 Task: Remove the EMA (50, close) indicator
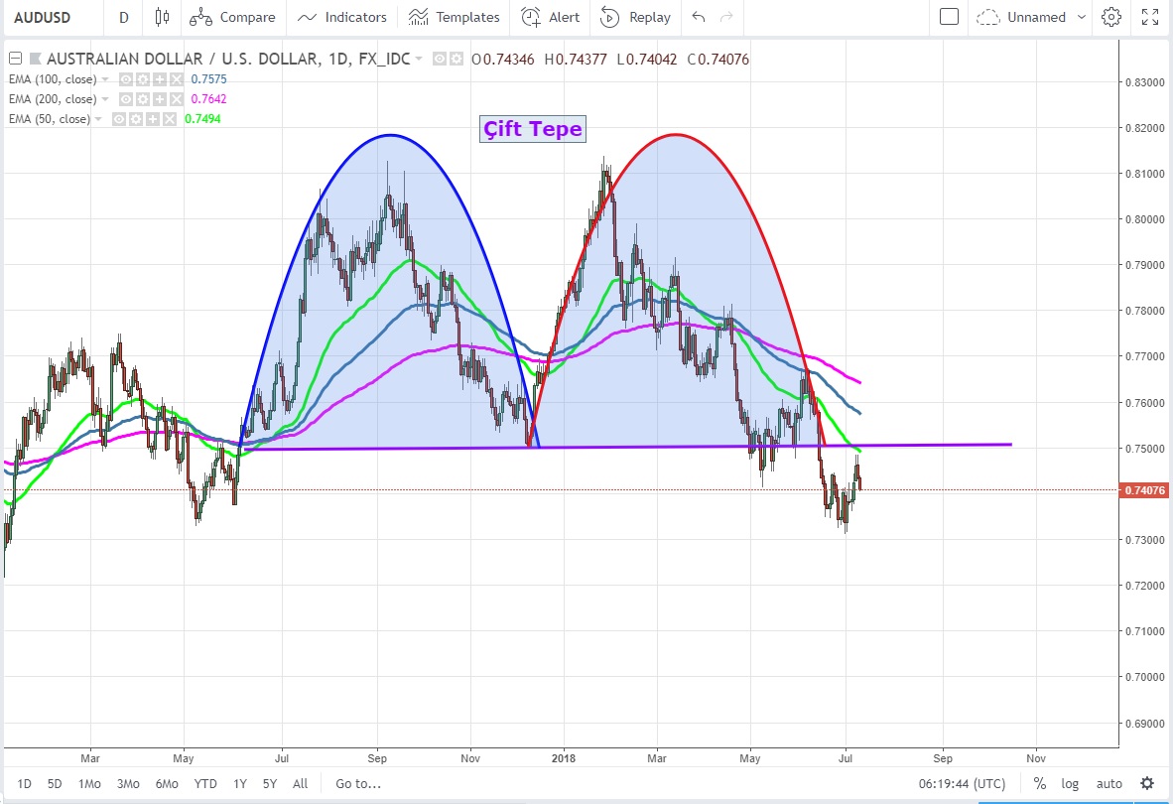point(169,119)
